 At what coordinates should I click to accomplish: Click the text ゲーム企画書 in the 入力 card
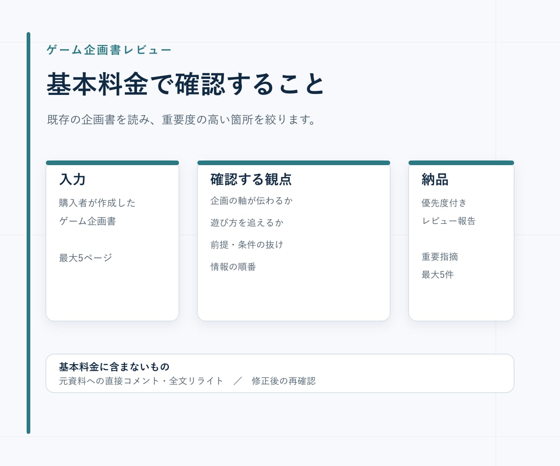(x=87, y=221)
